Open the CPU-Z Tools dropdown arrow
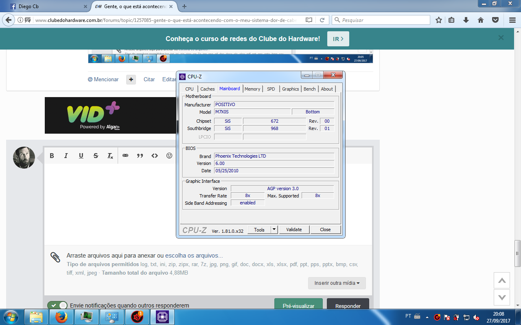 click(274, 230)
